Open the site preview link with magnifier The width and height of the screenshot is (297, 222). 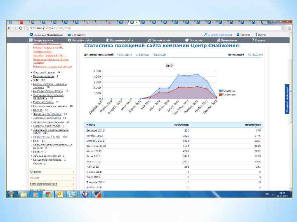coord(218,35)
